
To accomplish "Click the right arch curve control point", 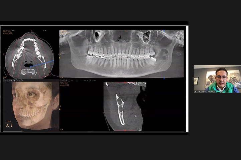I will [x=45, y=77].
